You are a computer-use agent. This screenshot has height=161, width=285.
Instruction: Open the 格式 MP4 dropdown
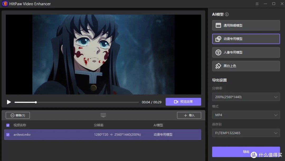click(246, 115)
